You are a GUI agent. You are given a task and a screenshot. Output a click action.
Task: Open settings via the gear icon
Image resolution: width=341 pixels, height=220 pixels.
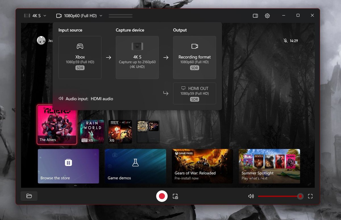click(267, 16)
